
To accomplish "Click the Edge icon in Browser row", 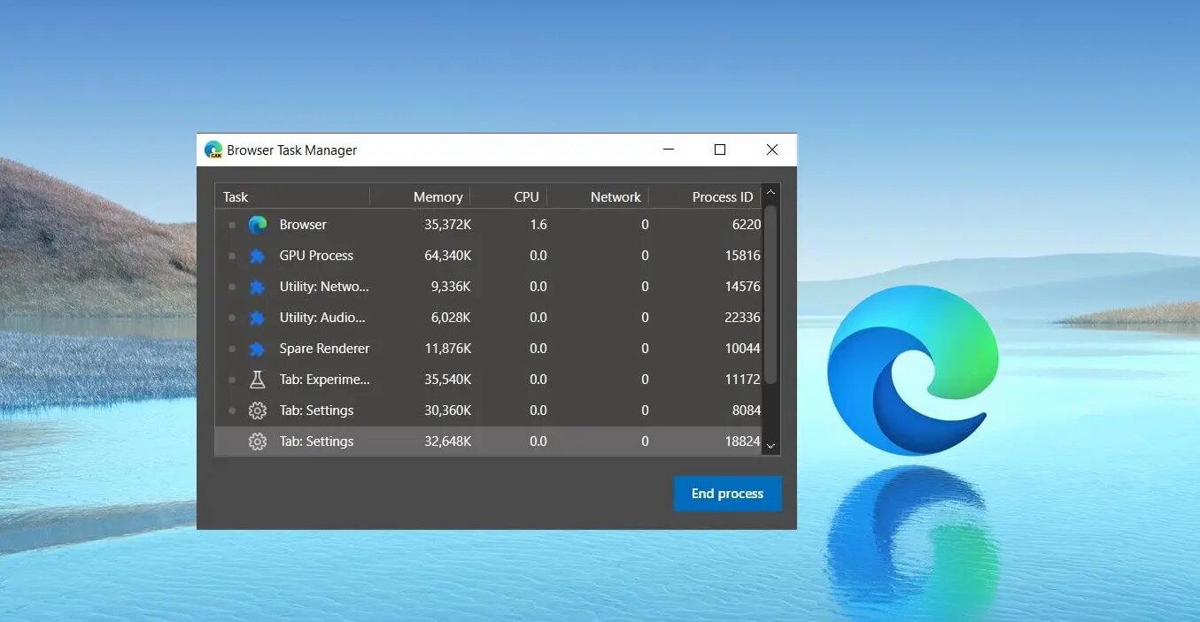I will click(x=258, y=225).
